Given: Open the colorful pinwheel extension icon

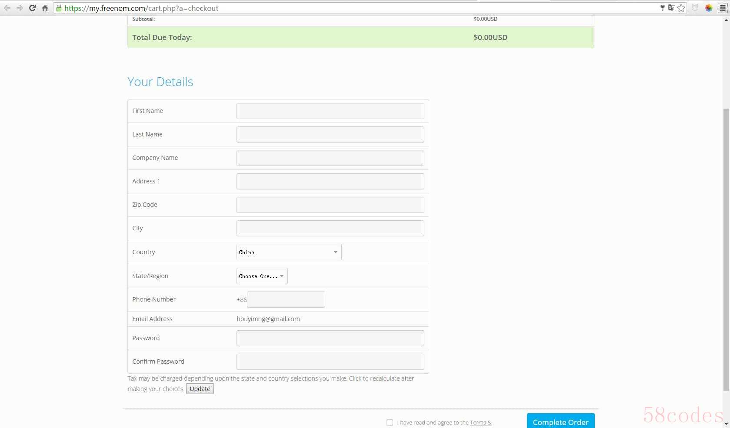Looking at the screenshot, I should coord(709,8).
